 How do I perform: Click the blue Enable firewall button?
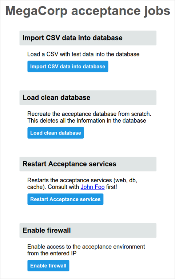[48, 266]
